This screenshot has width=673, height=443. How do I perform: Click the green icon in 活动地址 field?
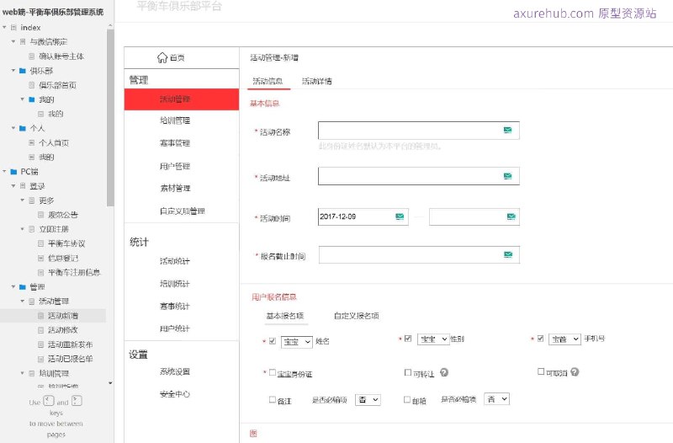[507, 176]
